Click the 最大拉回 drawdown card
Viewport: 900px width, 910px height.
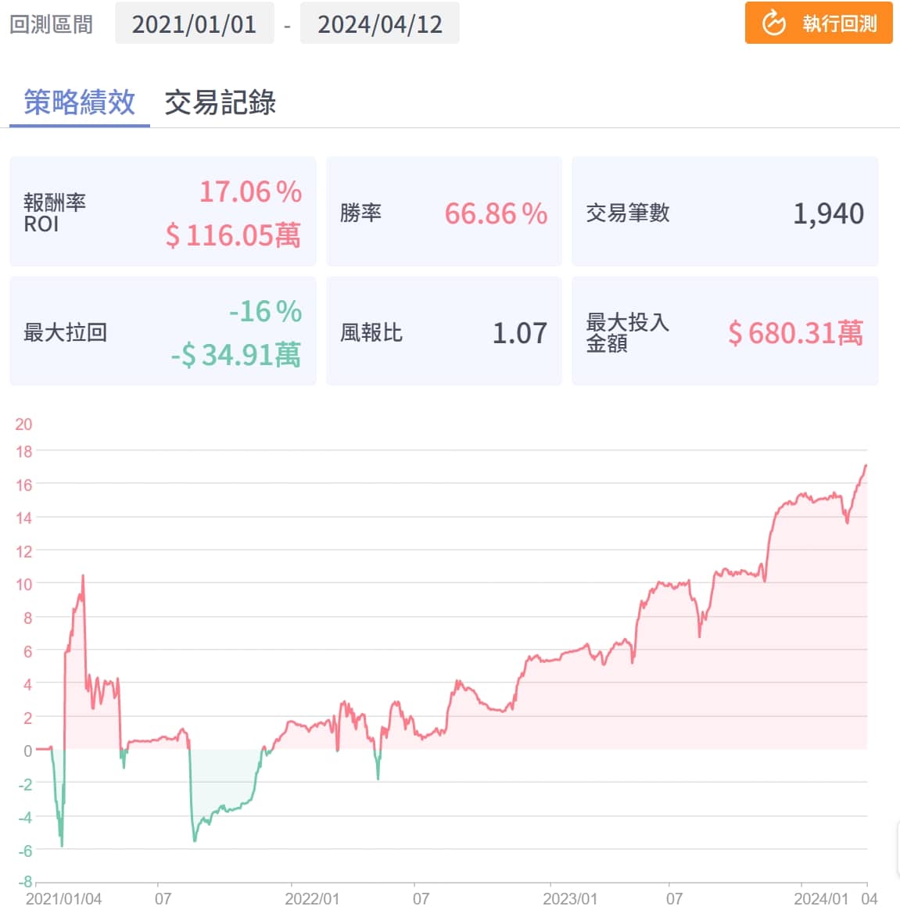click(163, 332)
